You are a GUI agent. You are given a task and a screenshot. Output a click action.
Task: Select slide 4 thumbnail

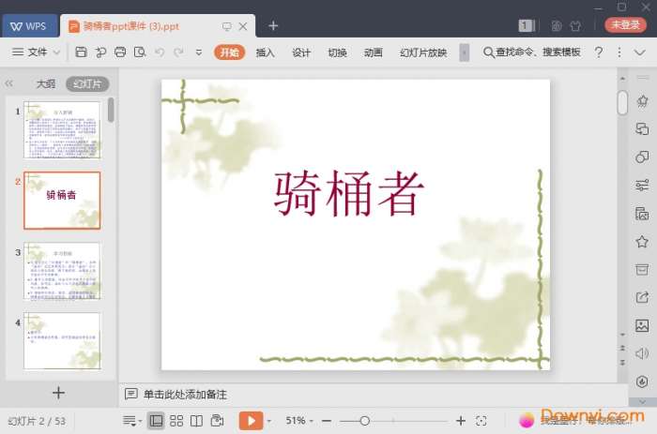tap(62, 340)
